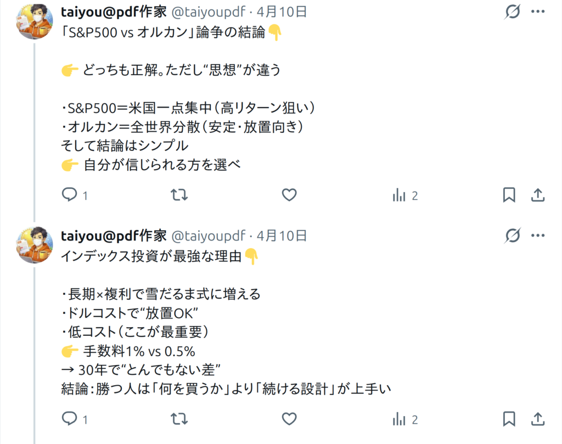Screen dimensions: 562x444
Task: Bookmark the インデックス投資 post
Action: point(509,419)
